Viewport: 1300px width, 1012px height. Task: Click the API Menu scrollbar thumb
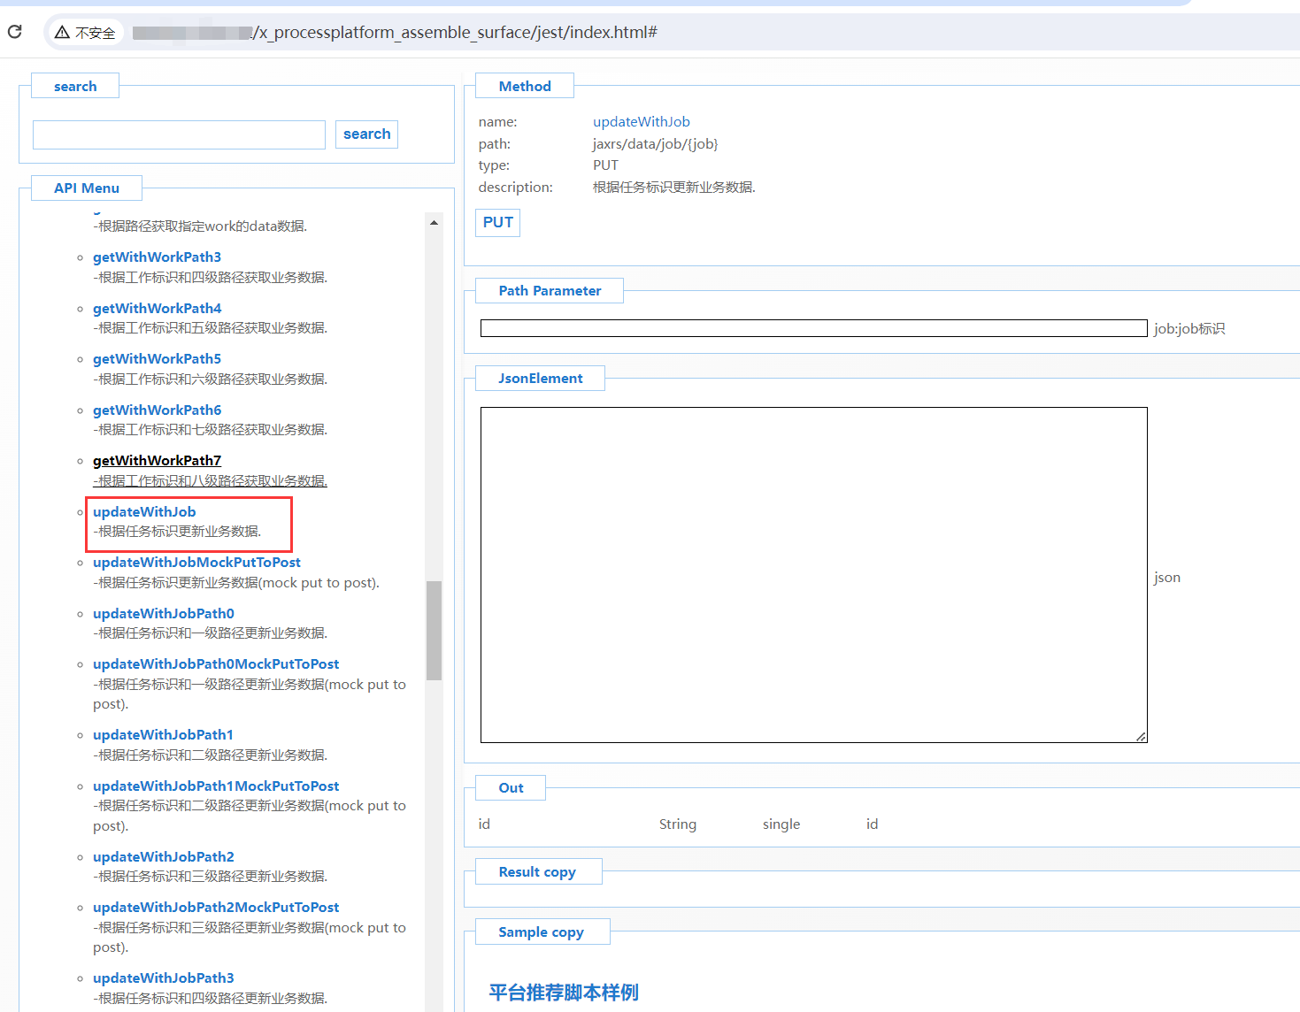click(x=434, y=630)
